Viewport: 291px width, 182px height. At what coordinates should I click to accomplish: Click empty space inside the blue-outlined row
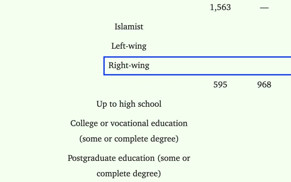pyautogui.click(x=216, y=66)
